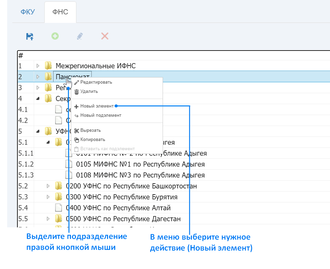The height and width of the screenshot is (269, 330).
Task: Expand Межрегиональные ИФНС tree node
Action: (x=38, y=66)
